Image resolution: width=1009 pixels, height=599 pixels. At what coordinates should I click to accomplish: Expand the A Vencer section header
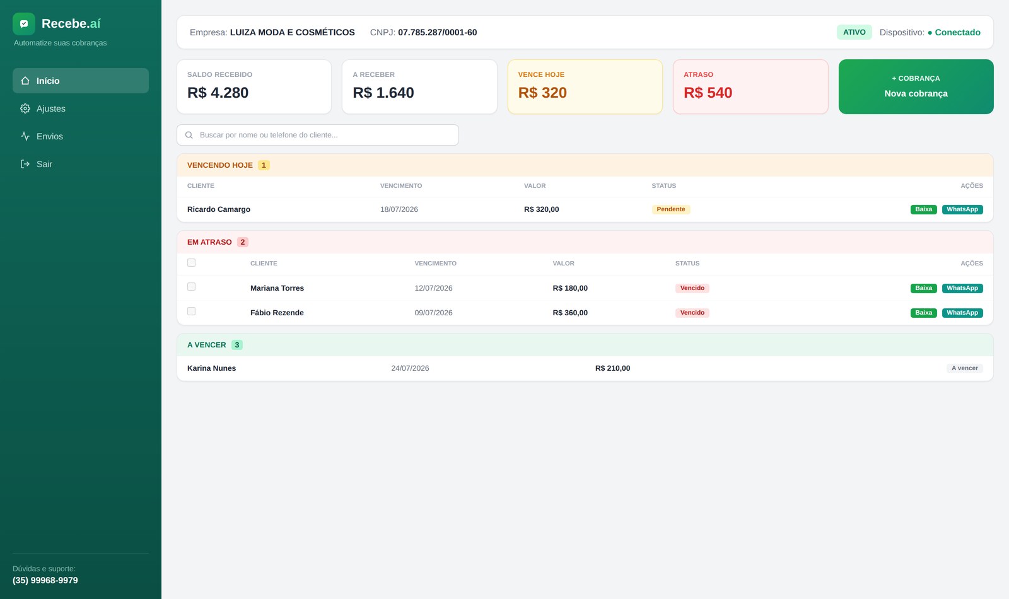(x=585, y=345)
